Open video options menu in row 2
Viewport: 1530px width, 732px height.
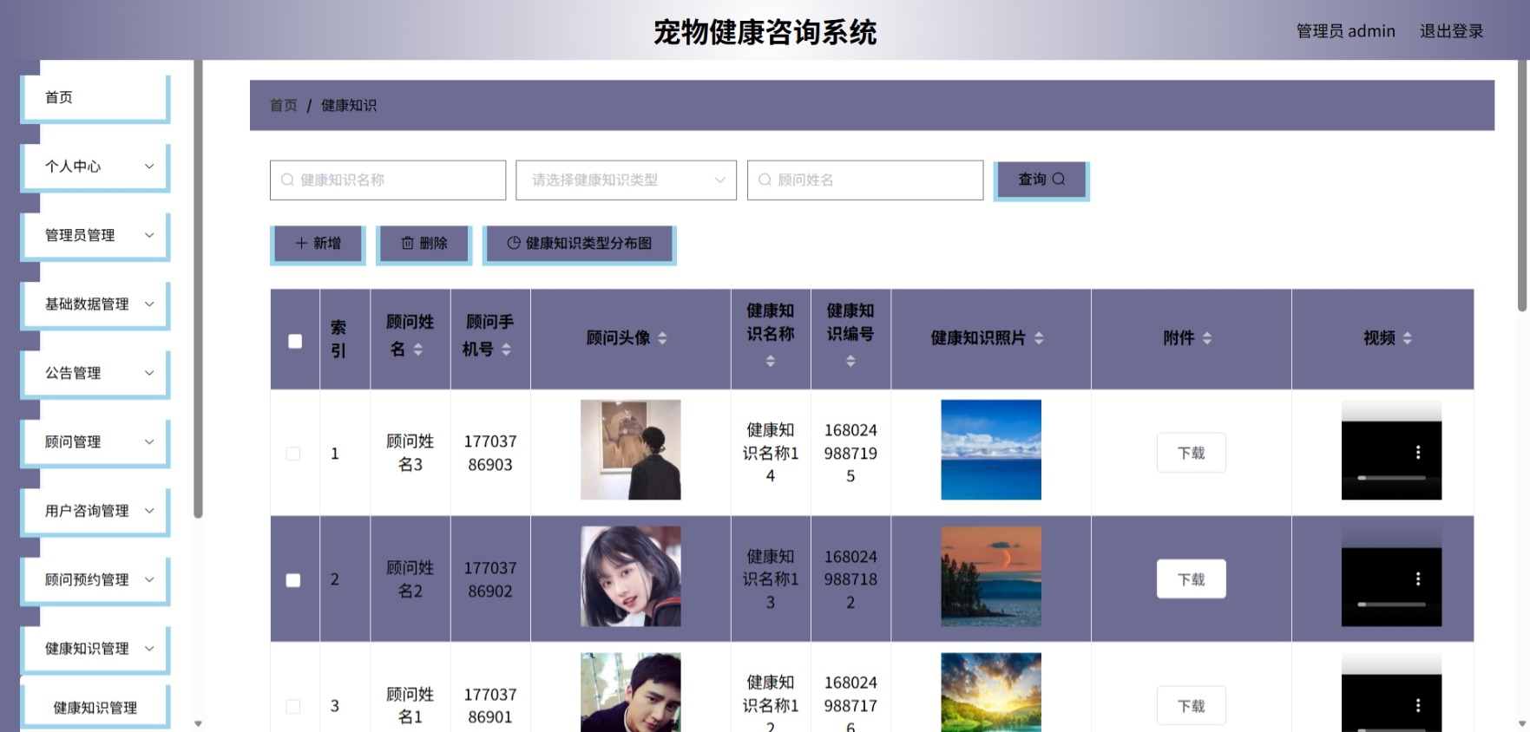tap(1418, 578)
